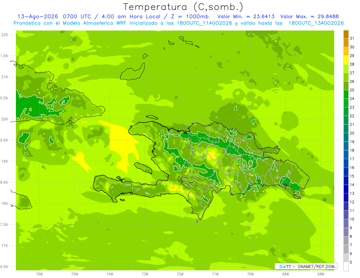Viewport: 360px width, 278px height.
Task: Click the '73W' longitude axis label
Action: (x=145, y=274)
